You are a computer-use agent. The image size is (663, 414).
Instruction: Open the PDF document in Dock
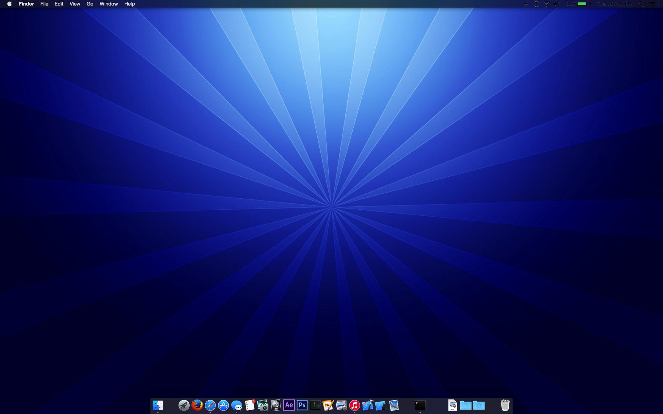pyautogui.click(x=453, y=405)
